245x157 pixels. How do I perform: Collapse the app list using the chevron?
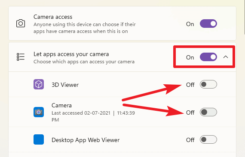click(226, 57)
